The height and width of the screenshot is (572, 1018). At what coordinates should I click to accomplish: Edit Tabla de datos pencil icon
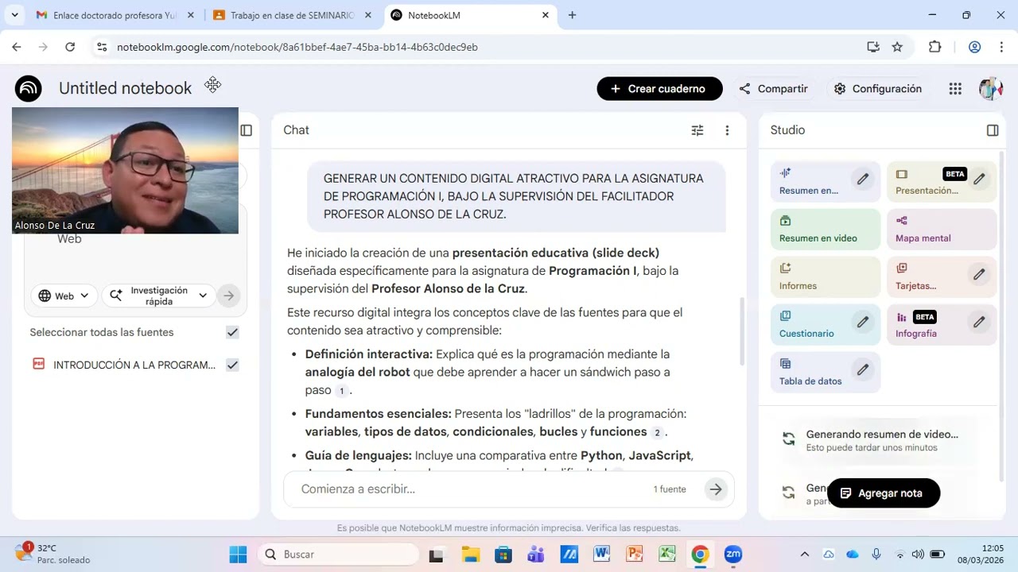click(863, 370)
